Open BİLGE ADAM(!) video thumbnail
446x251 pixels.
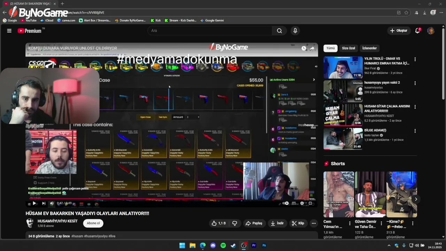pyautogui.click(x=343, y=139)
